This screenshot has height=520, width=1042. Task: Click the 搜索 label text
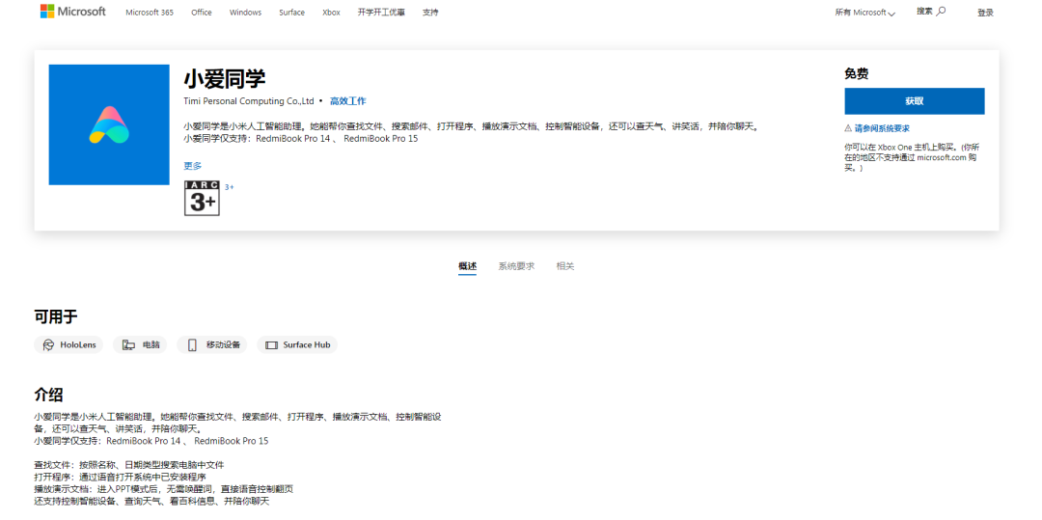coord(924,11)
